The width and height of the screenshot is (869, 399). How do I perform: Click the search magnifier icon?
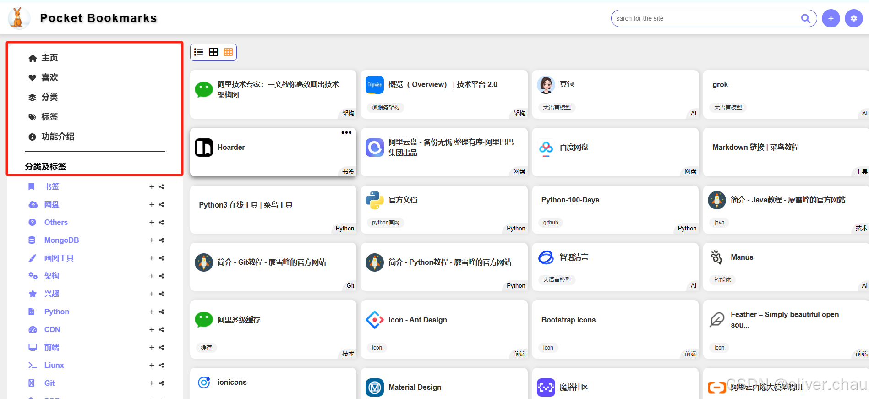click(x=805, y=18)
